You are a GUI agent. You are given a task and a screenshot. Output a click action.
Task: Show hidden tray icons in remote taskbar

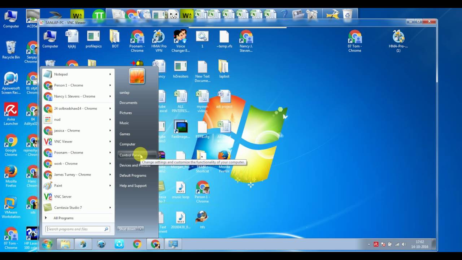tap(369, 244)
